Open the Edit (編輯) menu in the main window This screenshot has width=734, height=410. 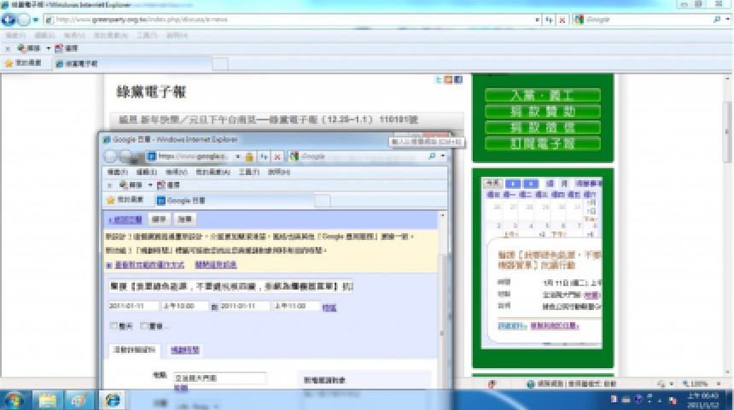click(44, 35)
